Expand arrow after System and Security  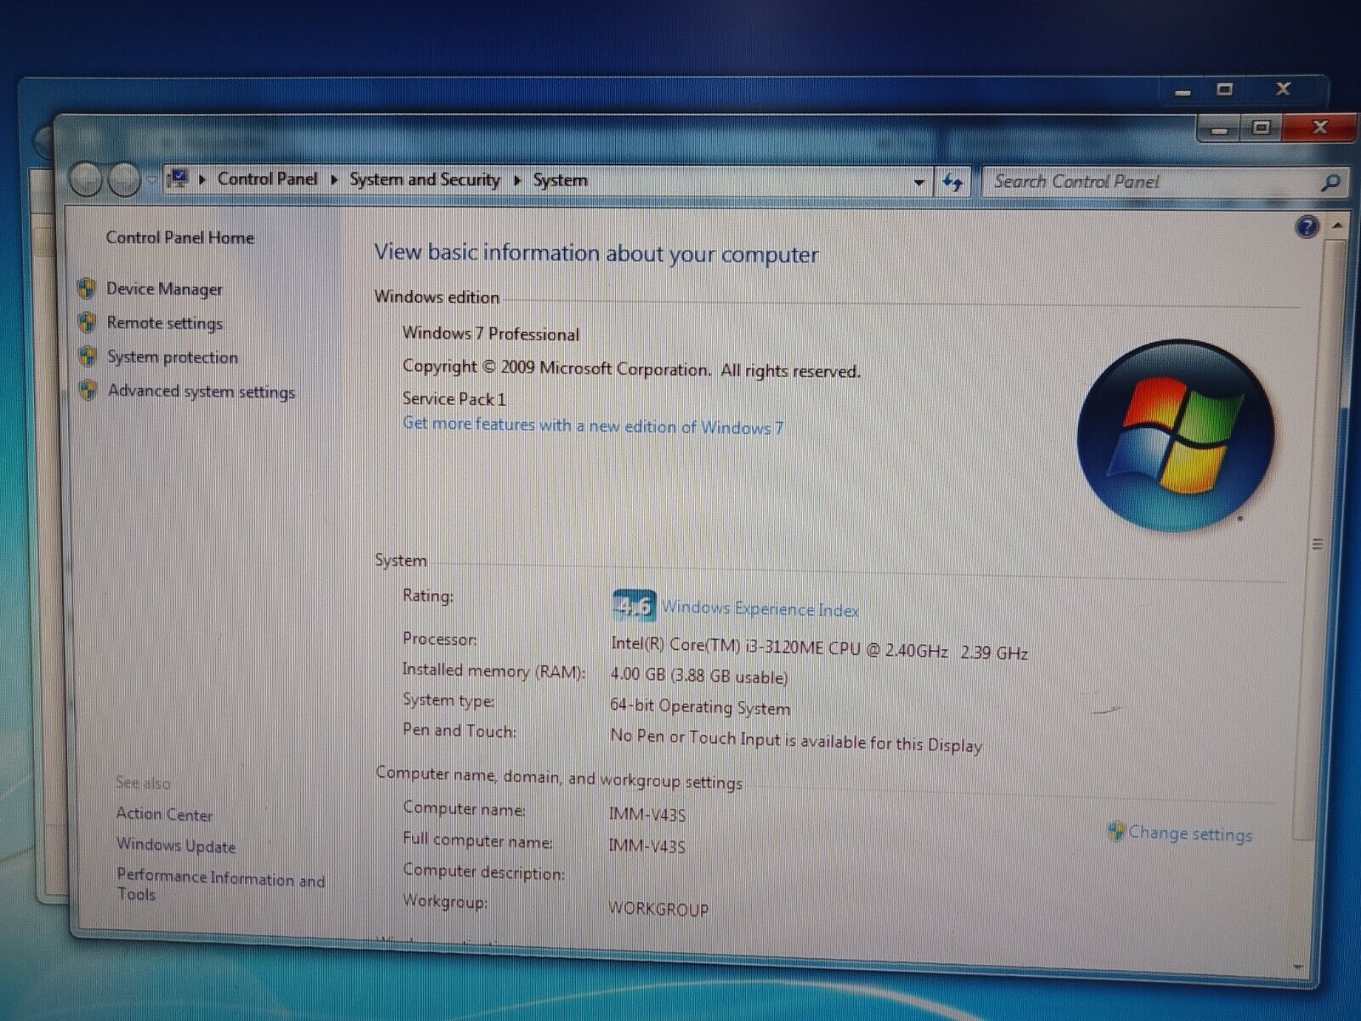516,180
